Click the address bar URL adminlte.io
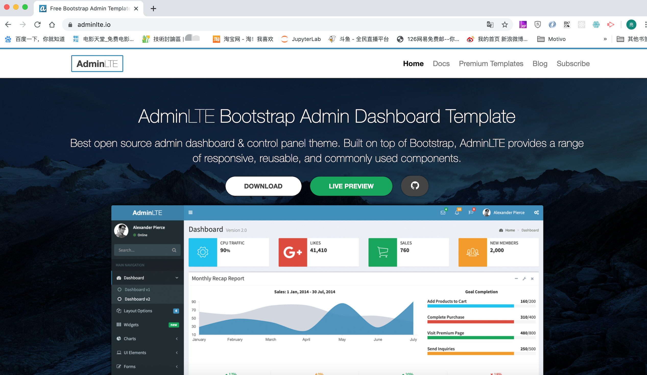647x375 pixels. (94, 25)
